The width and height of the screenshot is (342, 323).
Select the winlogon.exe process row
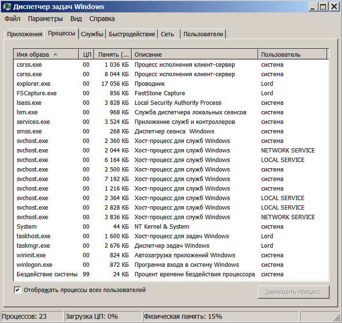pyautogui.click(x=171, y=265)
